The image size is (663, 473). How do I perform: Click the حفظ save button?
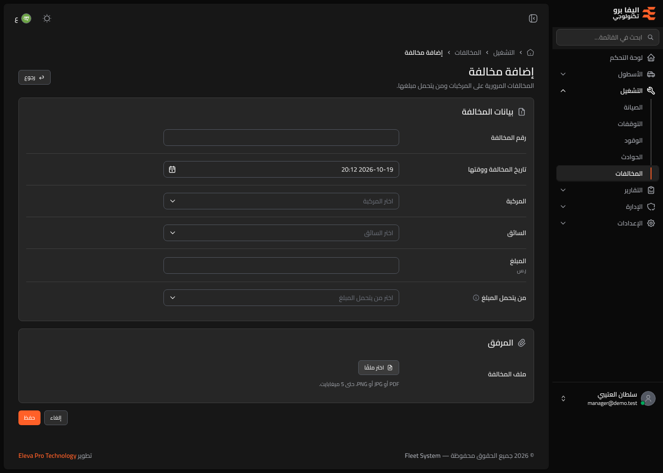click(x=29, y=418)
